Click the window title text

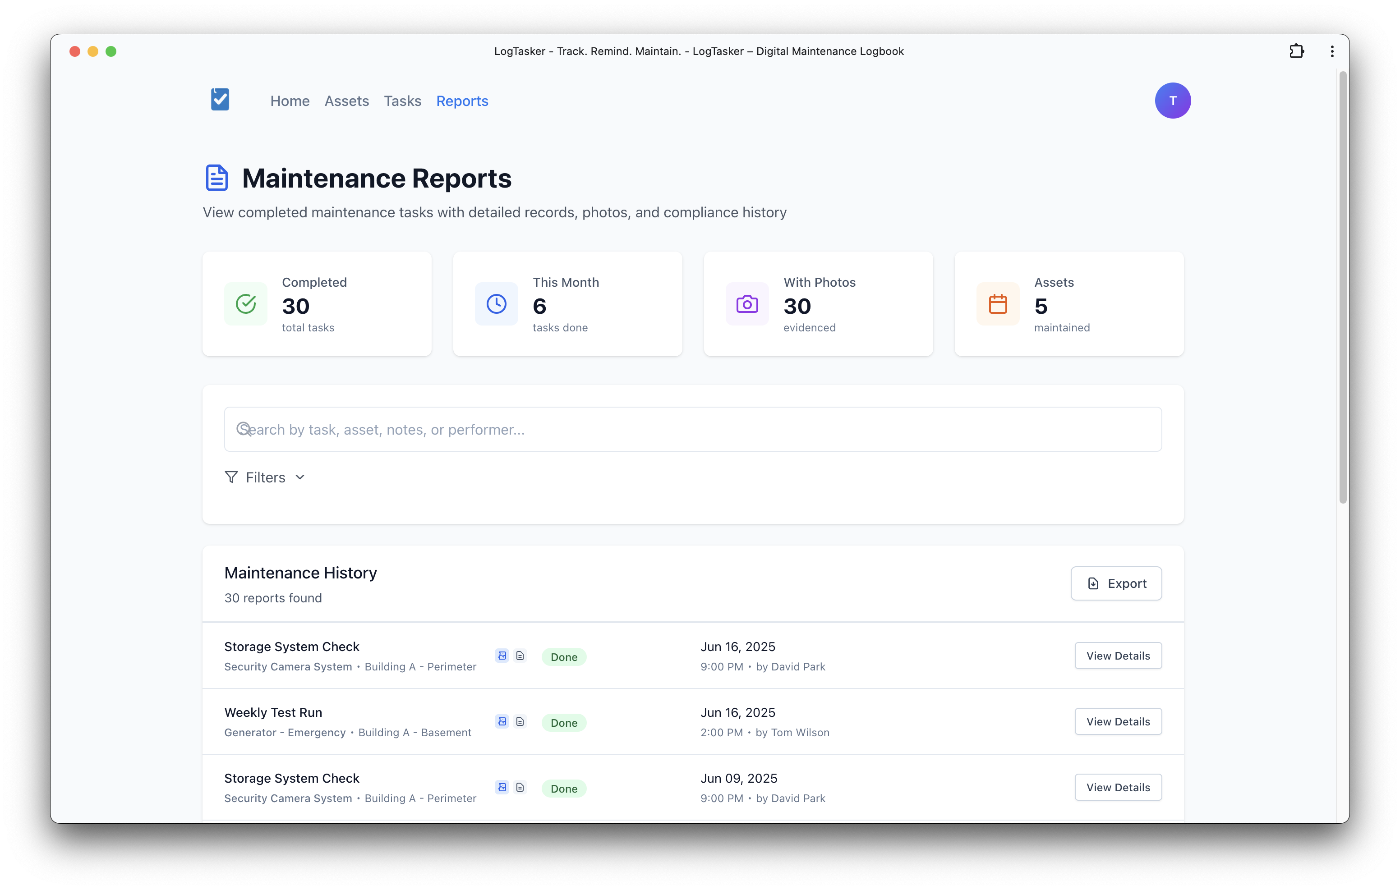(x=699, y=51)
